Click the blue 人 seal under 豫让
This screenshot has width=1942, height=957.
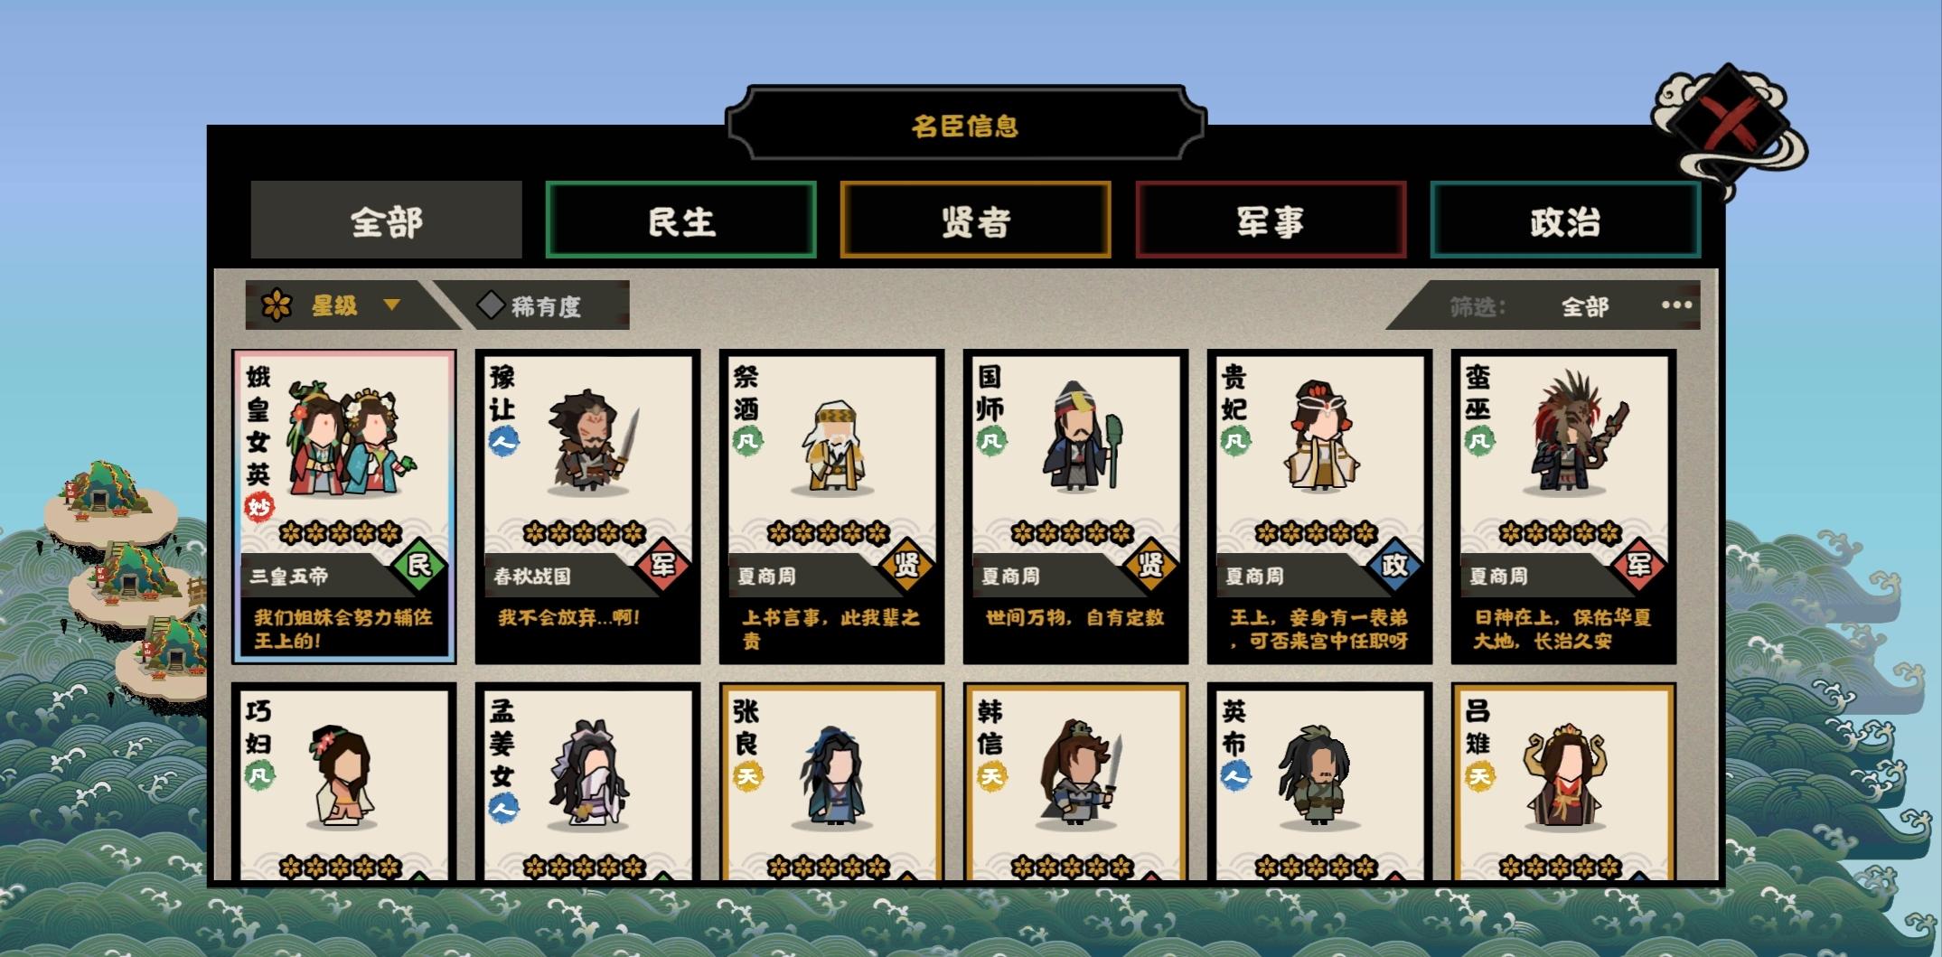click(503, 442)
